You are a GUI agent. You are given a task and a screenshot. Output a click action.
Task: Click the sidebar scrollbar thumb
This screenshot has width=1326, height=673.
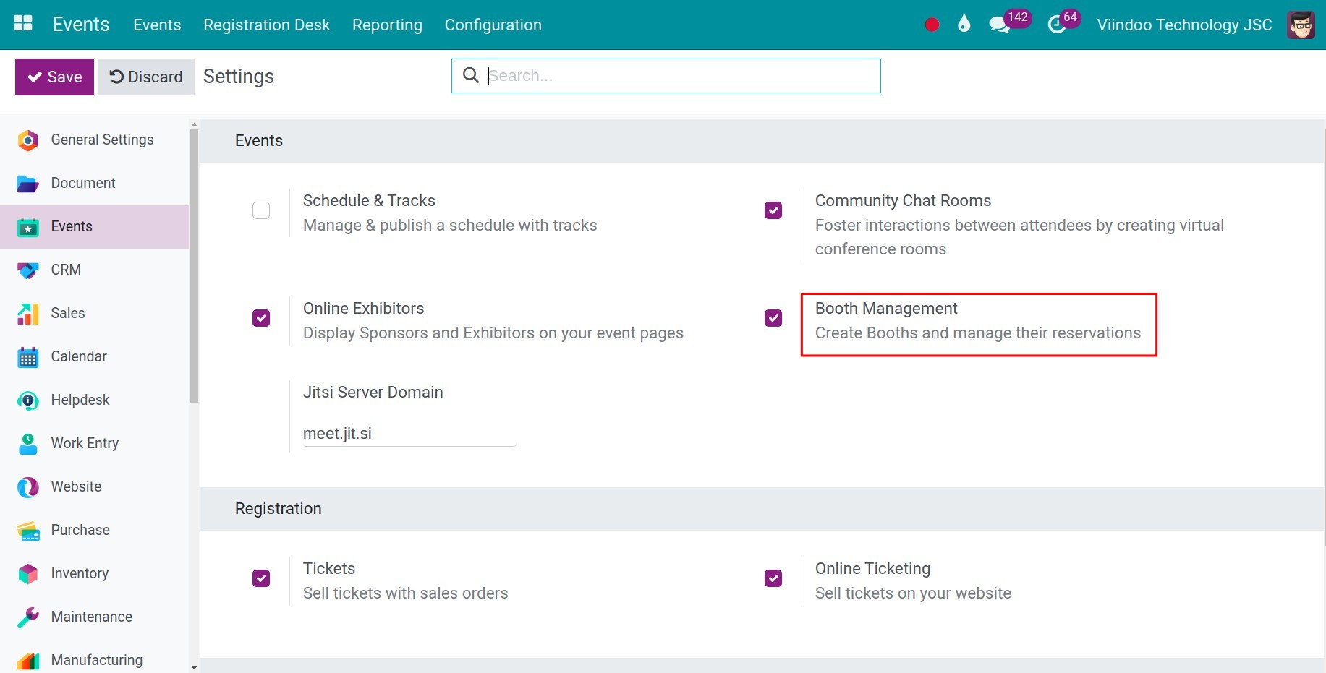[194, 265]
